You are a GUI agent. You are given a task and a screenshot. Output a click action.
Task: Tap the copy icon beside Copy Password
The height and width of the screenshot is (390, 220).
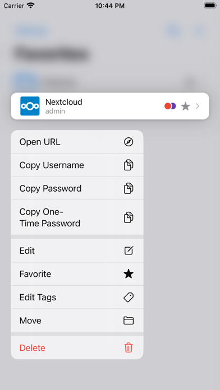point(129,188)
